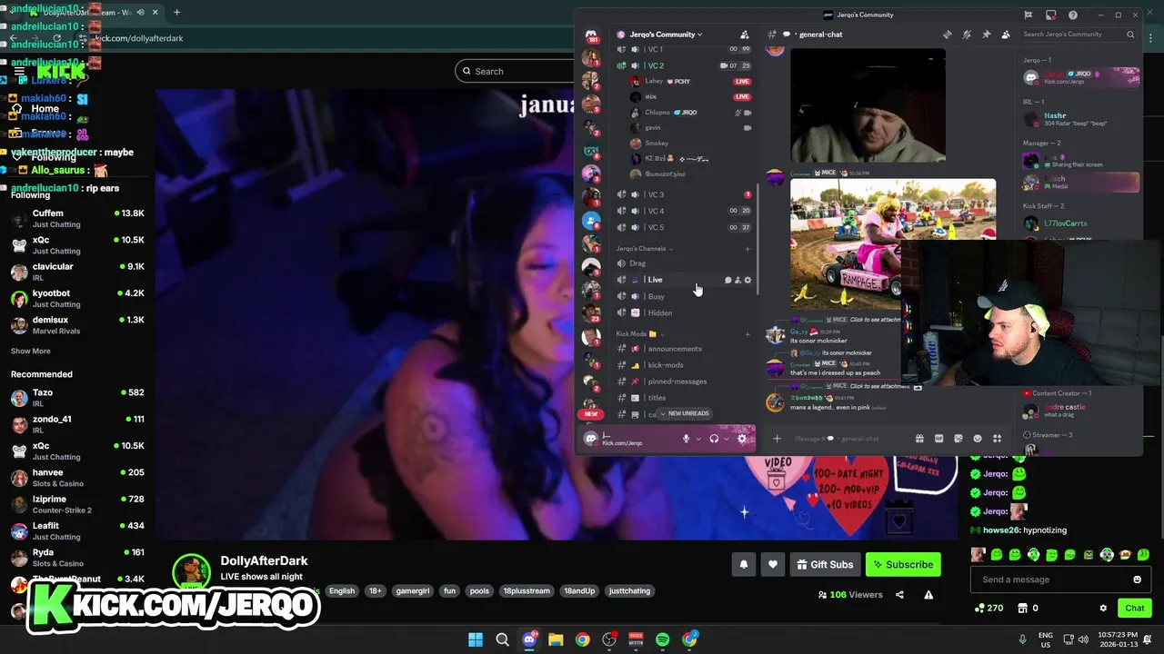Open headphone output options arrow
Screen dimensions: 1164x654
[726, 439]
